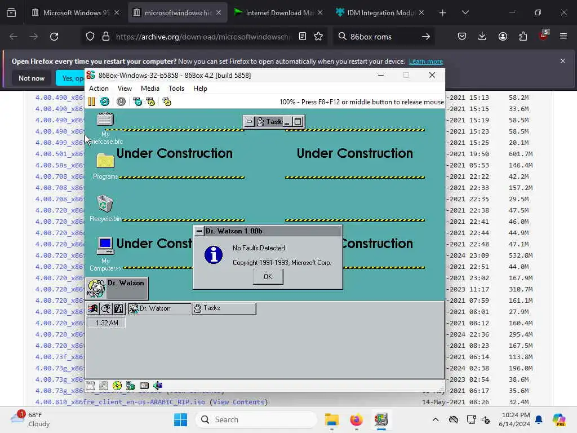Viewport: 577px width, 433px height.
Task: Click the first floppy drive status icon
Action: [x=90, y=386]
